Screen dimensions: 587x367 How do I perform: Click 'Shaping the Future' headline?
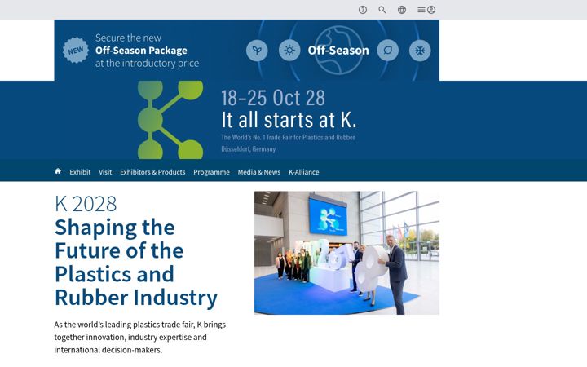[136, 263]
